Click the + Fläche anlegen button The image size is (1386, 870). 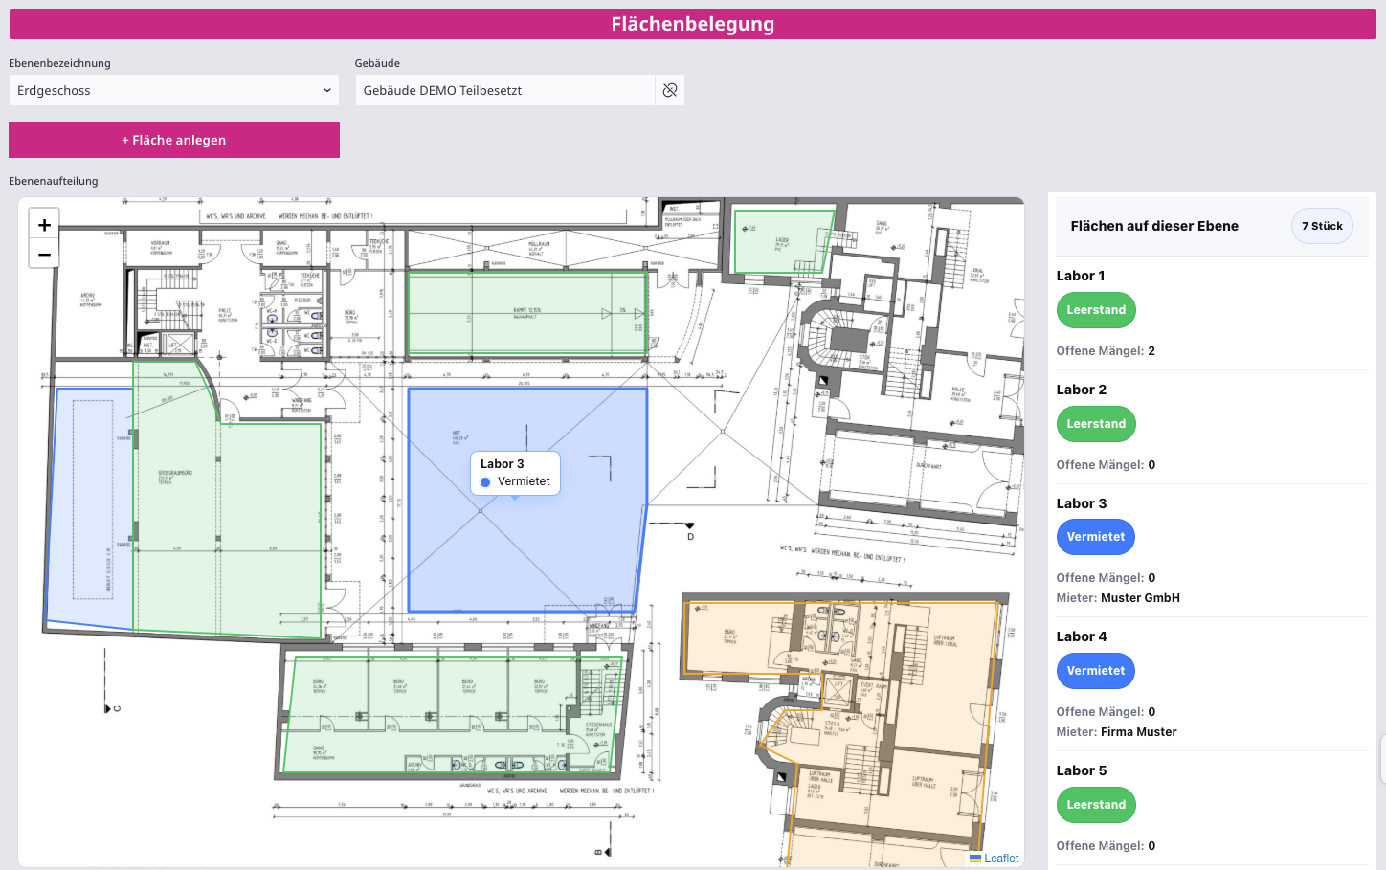[173, 139]
